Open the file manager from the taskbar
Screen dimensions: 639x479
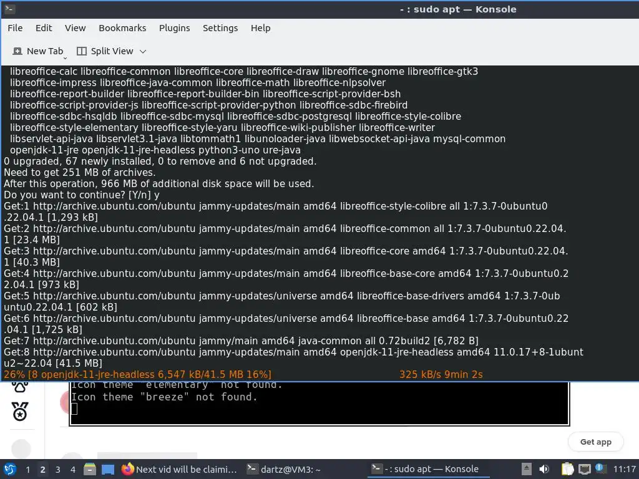[x=90, y=469]
